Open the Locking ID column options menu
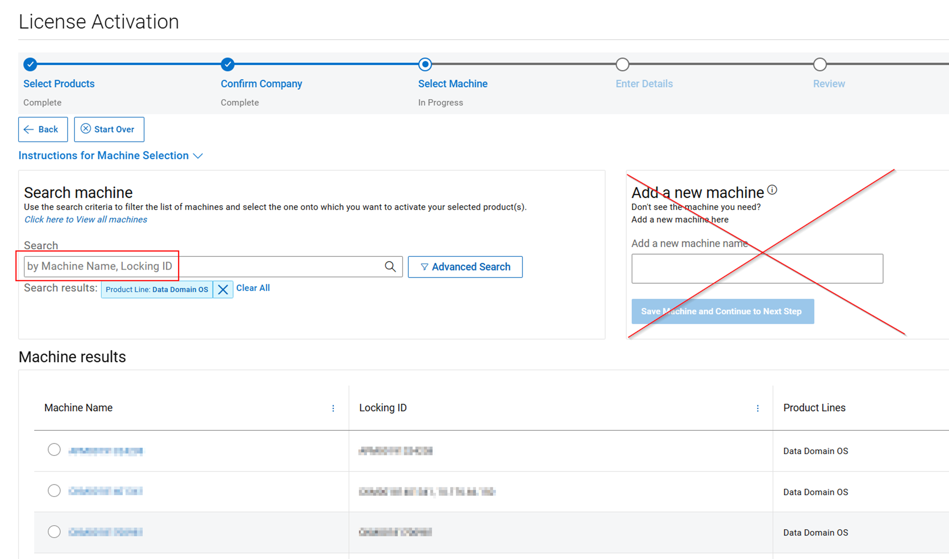949x559 pixels. [757, 408]
